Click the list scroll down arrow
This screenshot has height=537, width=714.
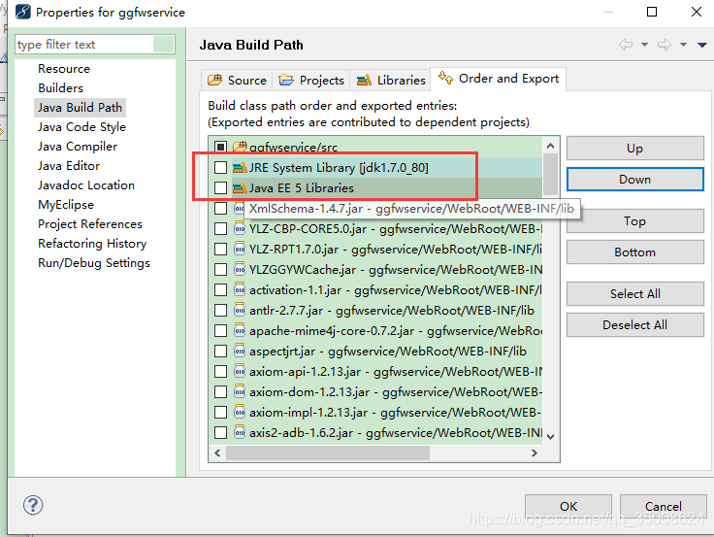550,437
